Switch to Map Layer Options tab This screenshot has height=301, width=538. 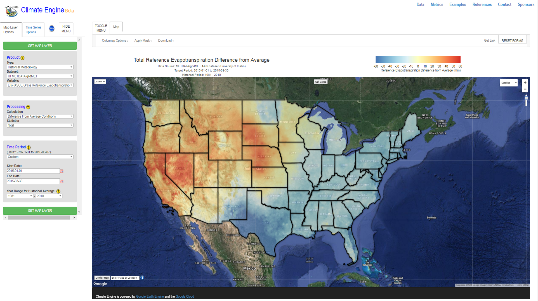pyautogui.click(x=11, y=30)
